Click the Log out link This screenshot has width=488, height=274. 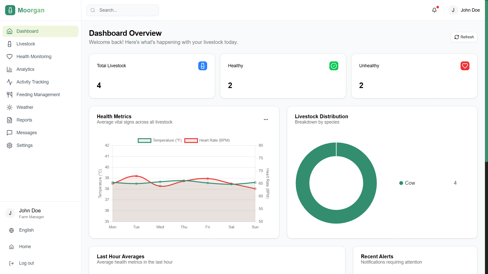click(x=26, y=263)
